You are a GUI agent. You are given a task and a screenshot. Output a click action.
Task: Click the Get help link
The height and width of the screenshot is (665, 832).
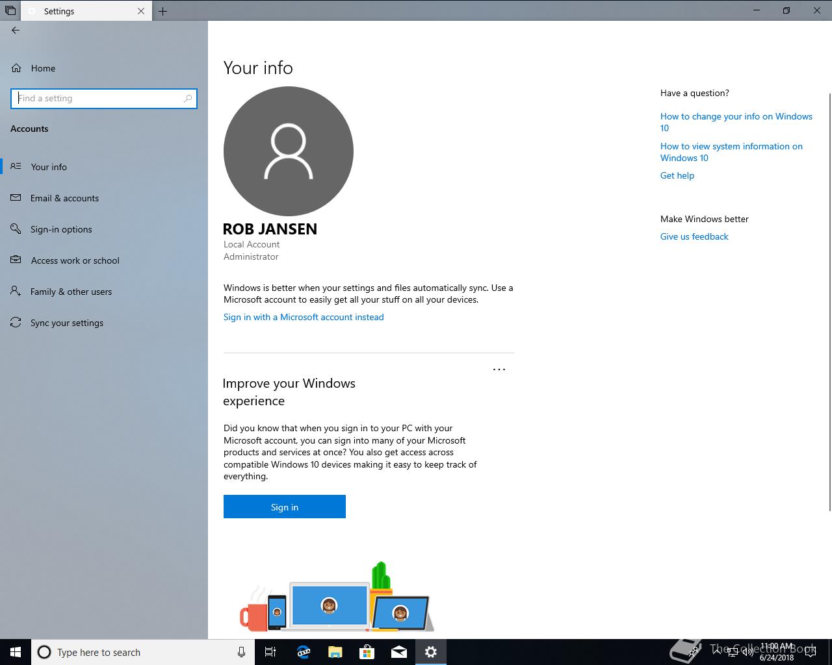[677, 175]
